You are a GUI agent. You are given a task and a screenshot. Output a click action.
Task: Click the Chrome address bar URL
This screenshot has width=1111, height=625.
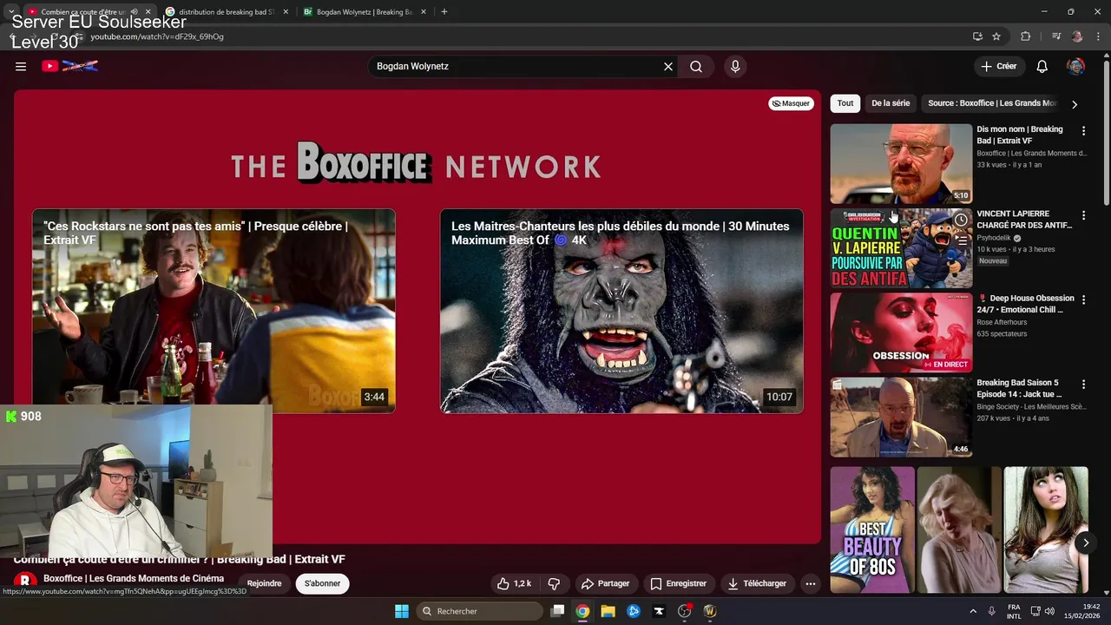pyautogui.click(x=157, y=36)
